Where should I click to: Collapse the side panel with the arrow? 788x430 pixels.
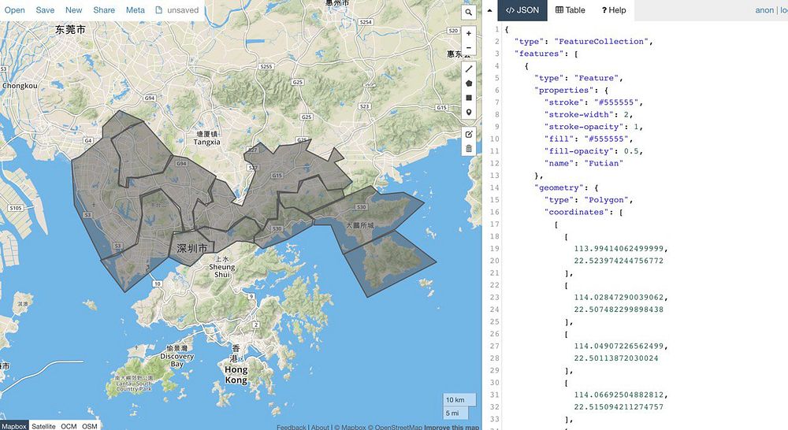click(489, 10)
